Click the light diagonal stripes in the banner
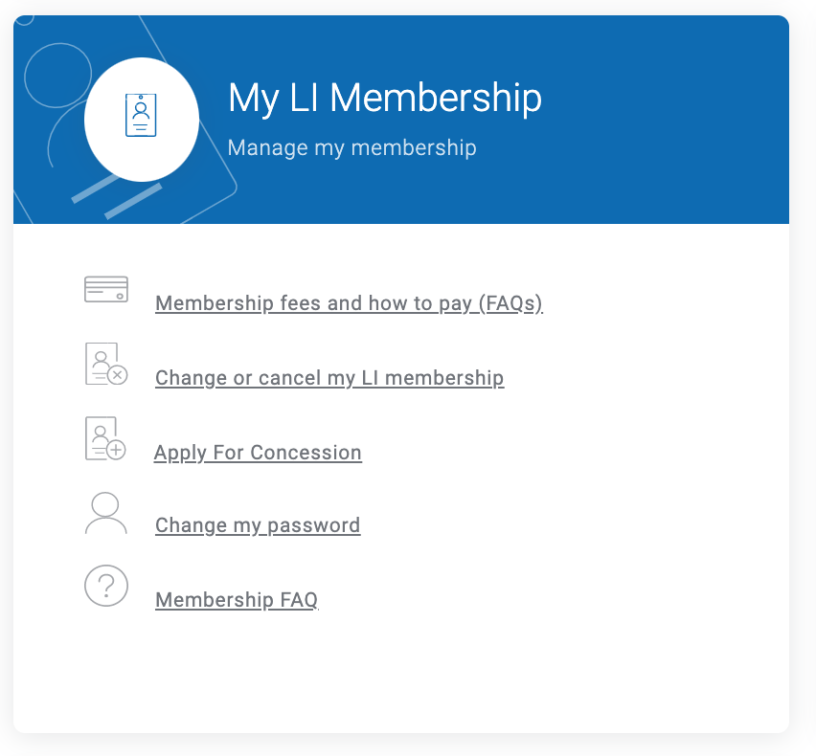816x756 pixels. tap(116, 196)
